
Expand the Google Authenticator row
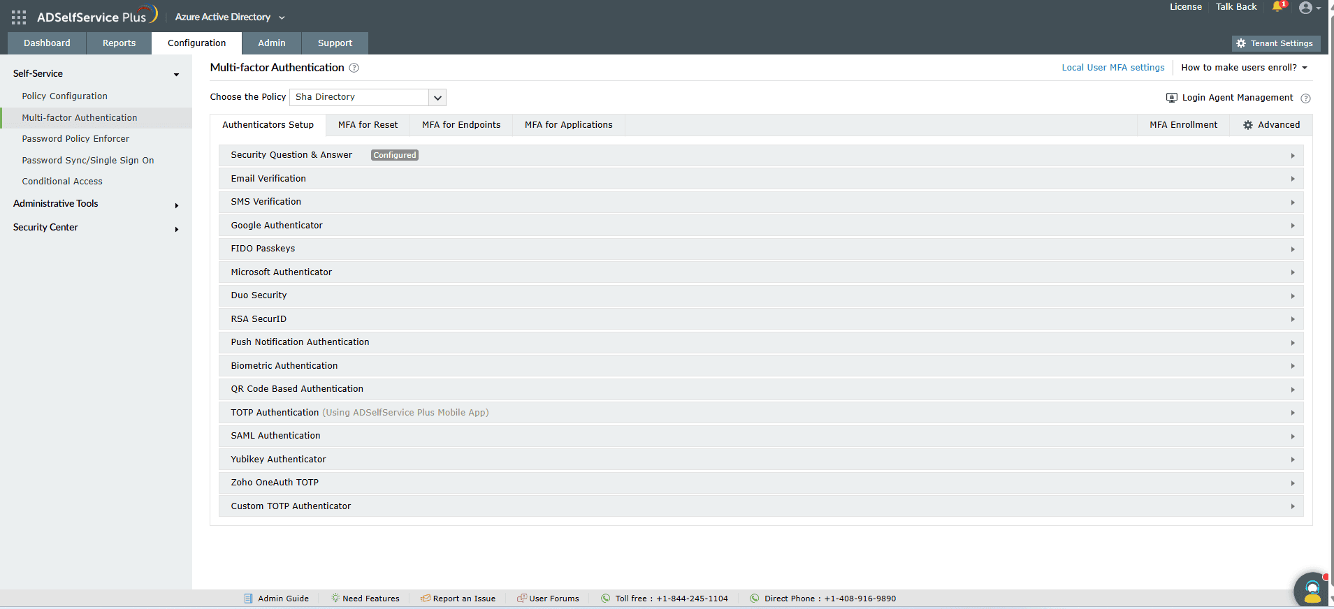[761, 226]
